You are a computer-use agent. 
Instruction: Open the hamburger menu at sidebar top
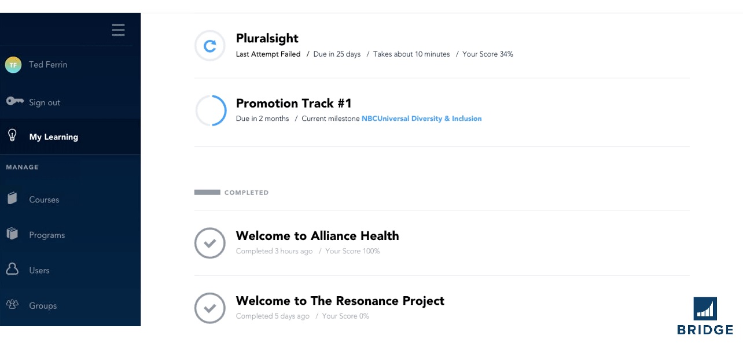pos(118,29)
